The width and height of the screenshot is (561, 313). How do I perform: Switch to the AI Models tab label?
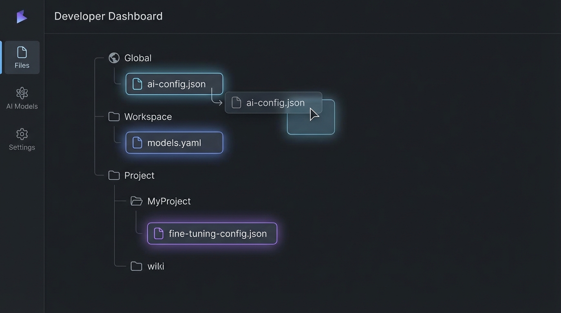point(22,106)
